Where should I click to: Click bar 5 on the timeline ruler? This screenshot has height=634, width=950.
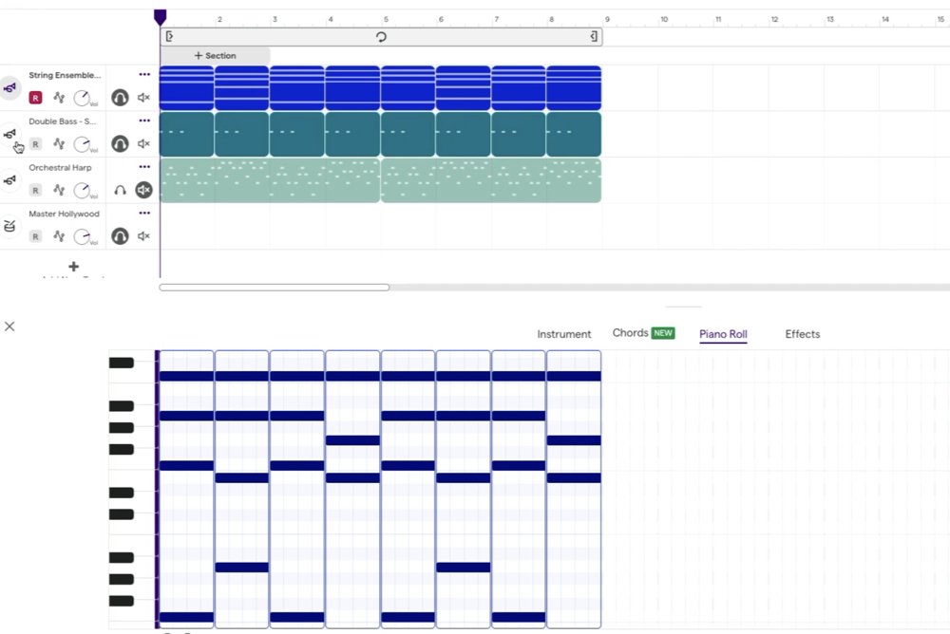(386, 19)
